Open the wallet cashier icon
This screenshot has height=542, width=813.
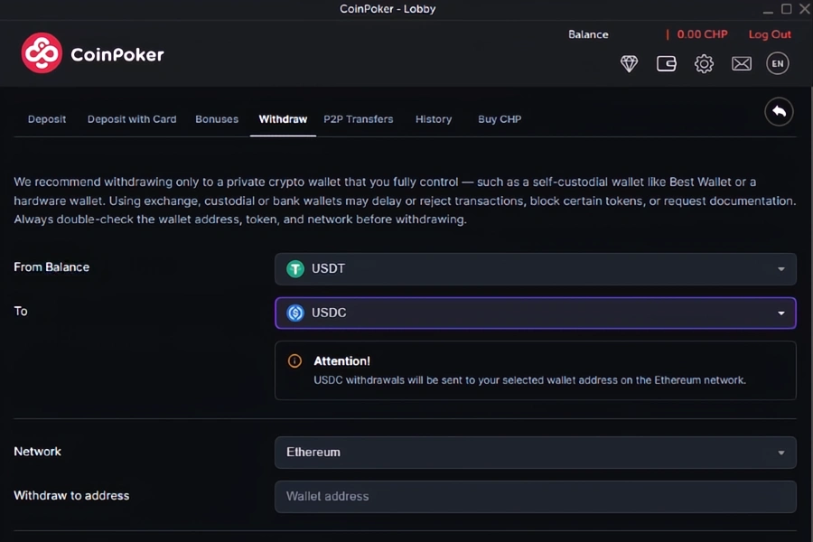click(x=666, y=63)
